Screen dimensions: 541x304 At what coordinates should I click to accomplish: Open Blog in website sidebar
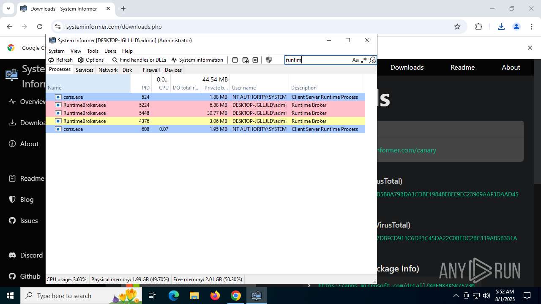[x=21, y=199]
